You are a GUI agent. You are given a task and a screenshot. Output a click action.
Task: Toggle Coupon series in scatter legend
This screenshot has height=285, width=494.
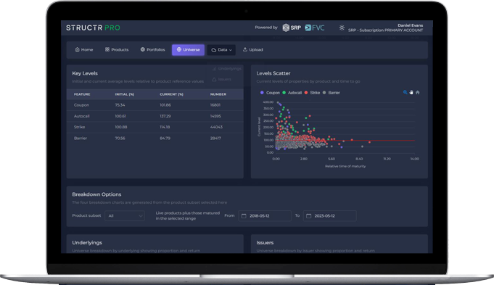click(x=270, y=93)
